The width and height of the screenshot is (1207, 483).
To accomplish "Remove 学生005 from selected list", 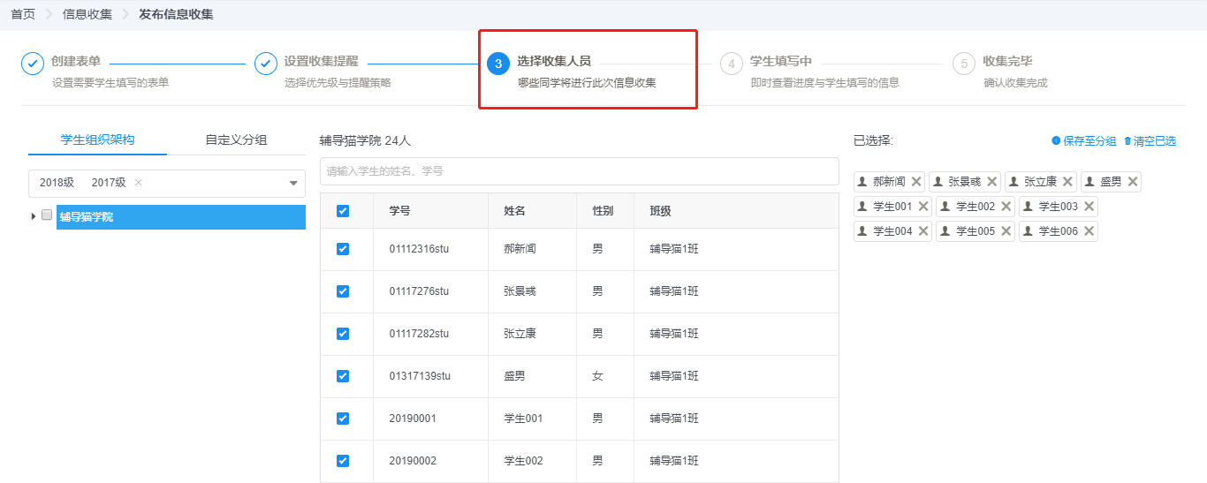I will [x=1006, y=231].
